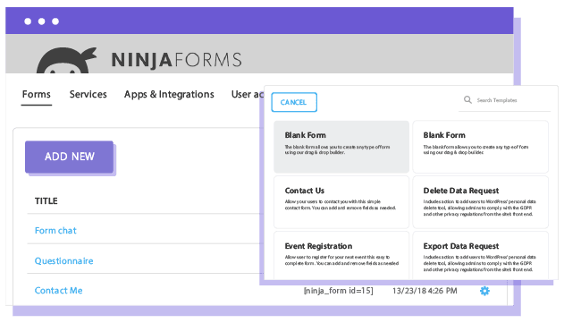Open the Form chat form link
Image resolution: width=564 pixels, height=323 pixels.
55,231
